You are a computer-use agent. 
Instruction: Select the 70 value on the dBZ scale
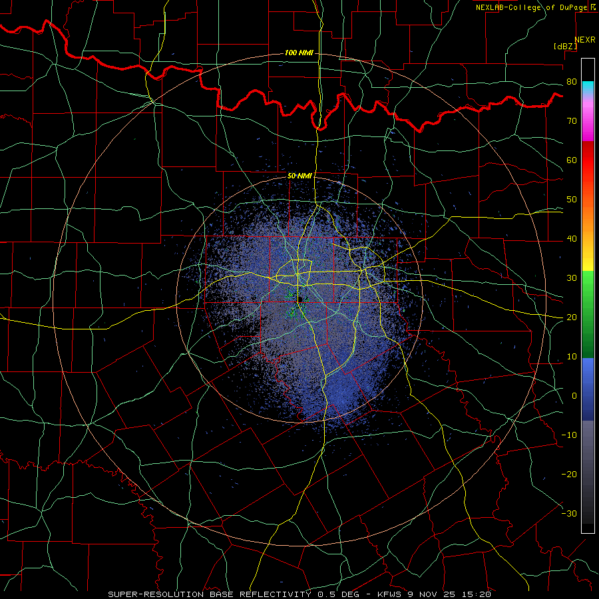572,121
